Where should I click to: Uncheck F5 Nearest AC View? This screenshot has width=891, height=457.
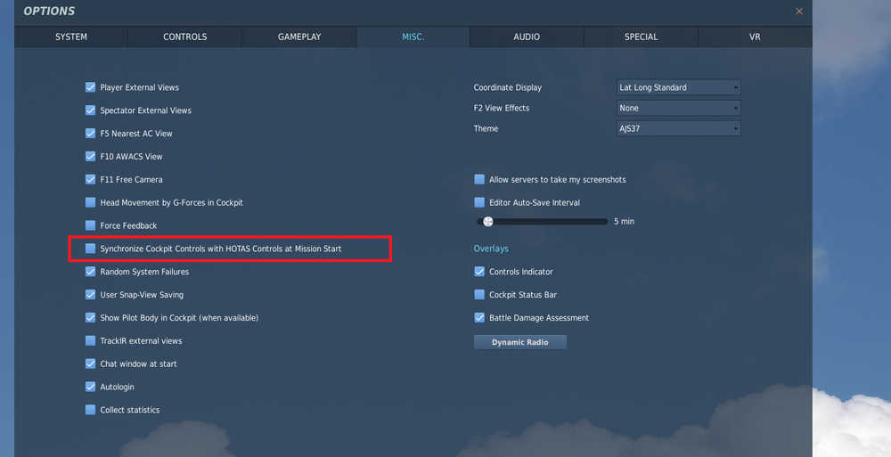pos(90,134)
